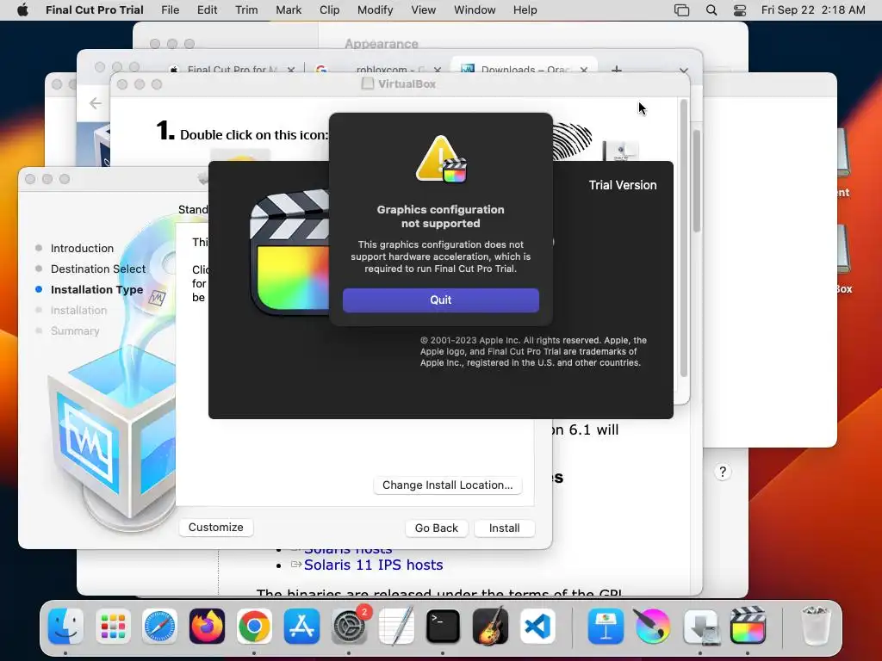Open Terminal from the Dock

pos(443,627)
